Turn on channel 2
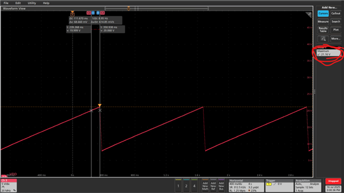This screenshot has width=344, height=193. pos(186,185)
